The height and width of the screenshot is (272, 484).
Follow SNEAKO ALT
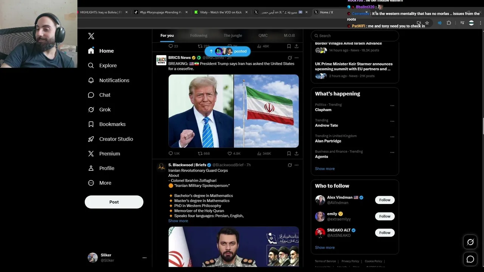point(385,233)
